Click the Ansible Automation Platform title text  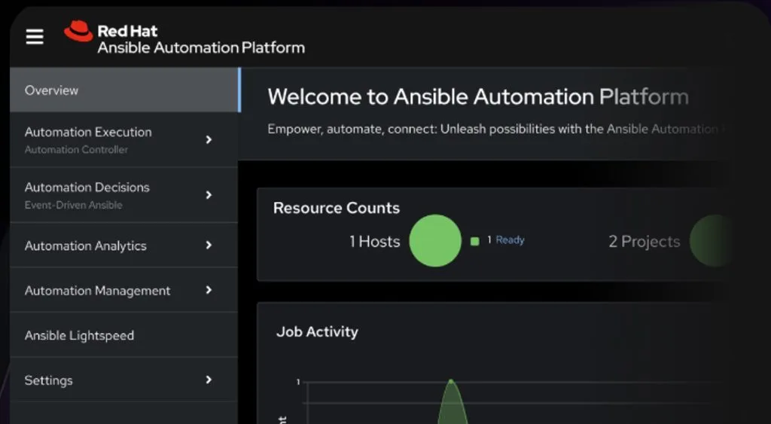[201, 47]
